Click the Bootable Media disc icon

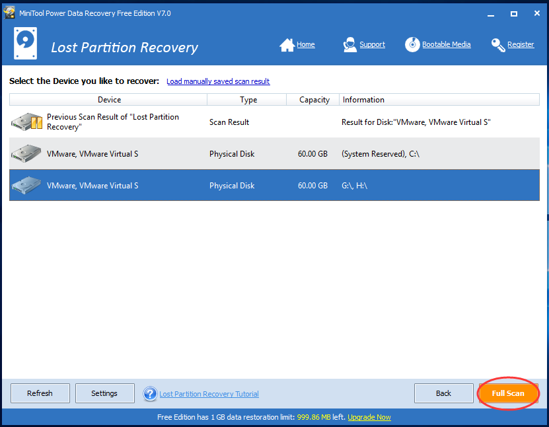412,45
